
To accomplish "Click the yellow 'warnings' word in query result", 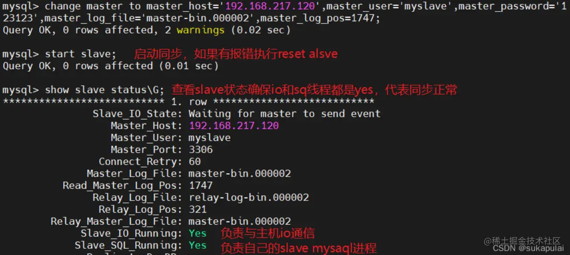I will [200, 30].
